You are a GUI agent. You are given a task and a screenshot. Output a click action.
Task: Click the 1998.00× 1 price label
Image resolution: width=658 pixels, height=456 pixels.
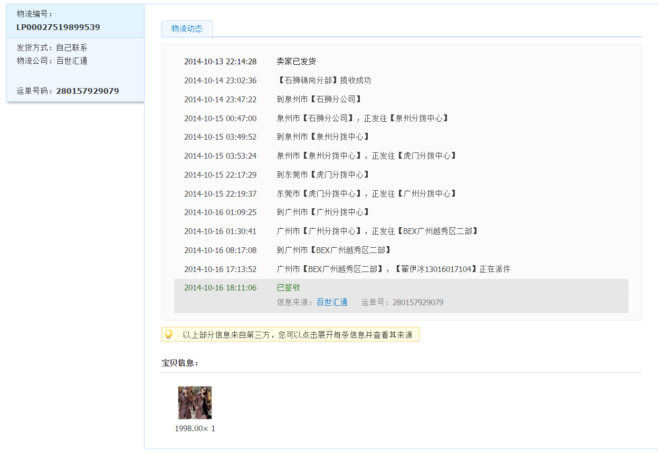click(x=195, y=429)
